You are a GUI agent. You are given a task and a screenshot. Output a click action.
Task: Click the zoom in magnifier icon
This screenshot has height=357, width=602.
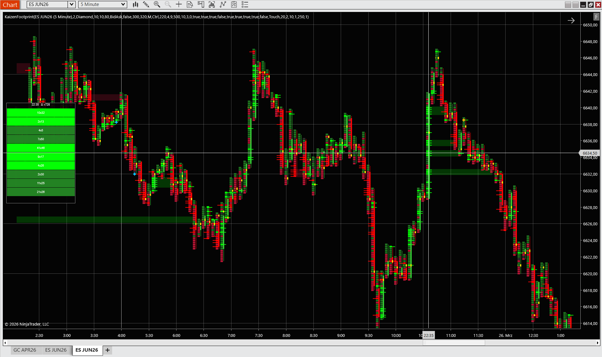tap(157, 4)
